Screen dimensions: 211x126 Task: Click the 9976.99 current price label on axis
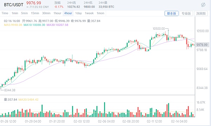[202, 45]
